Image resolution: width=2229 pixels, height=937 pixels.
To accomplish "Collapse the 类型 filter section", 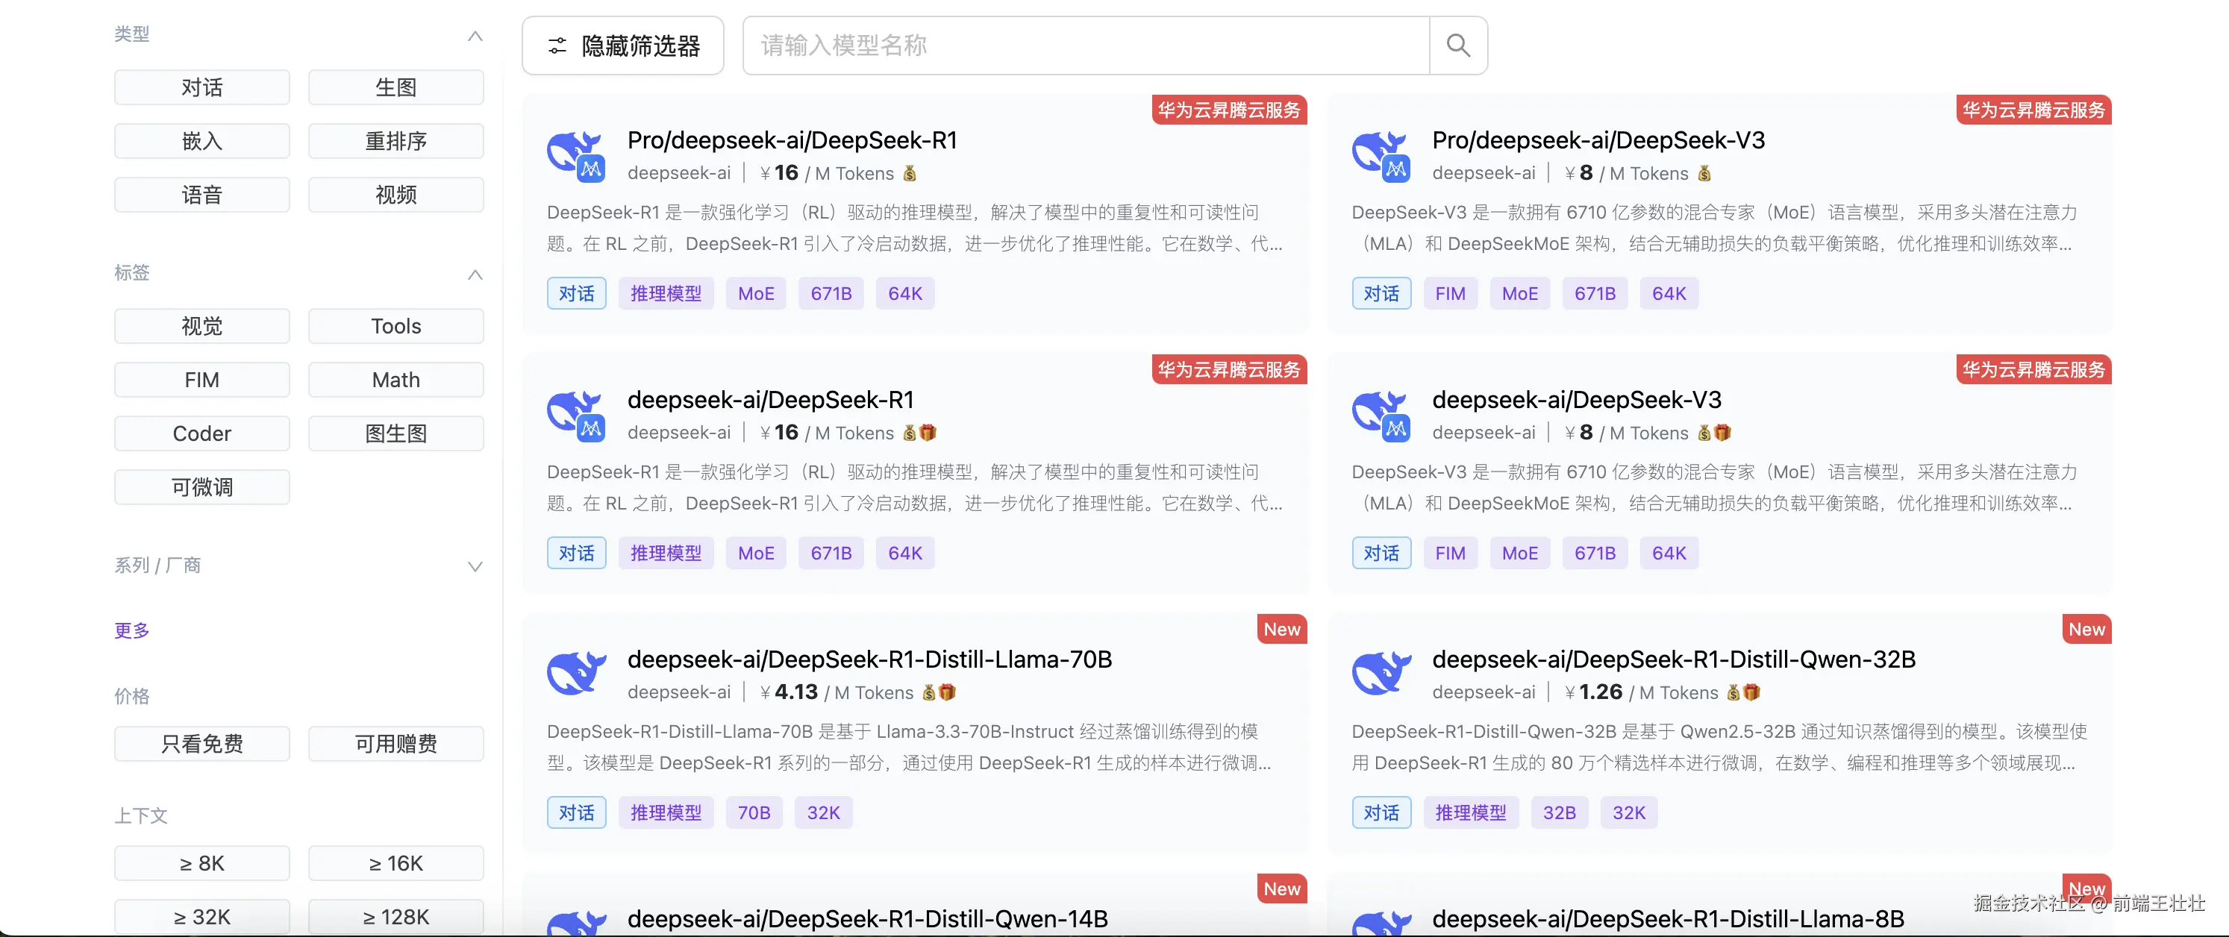I will coord(474,36).
